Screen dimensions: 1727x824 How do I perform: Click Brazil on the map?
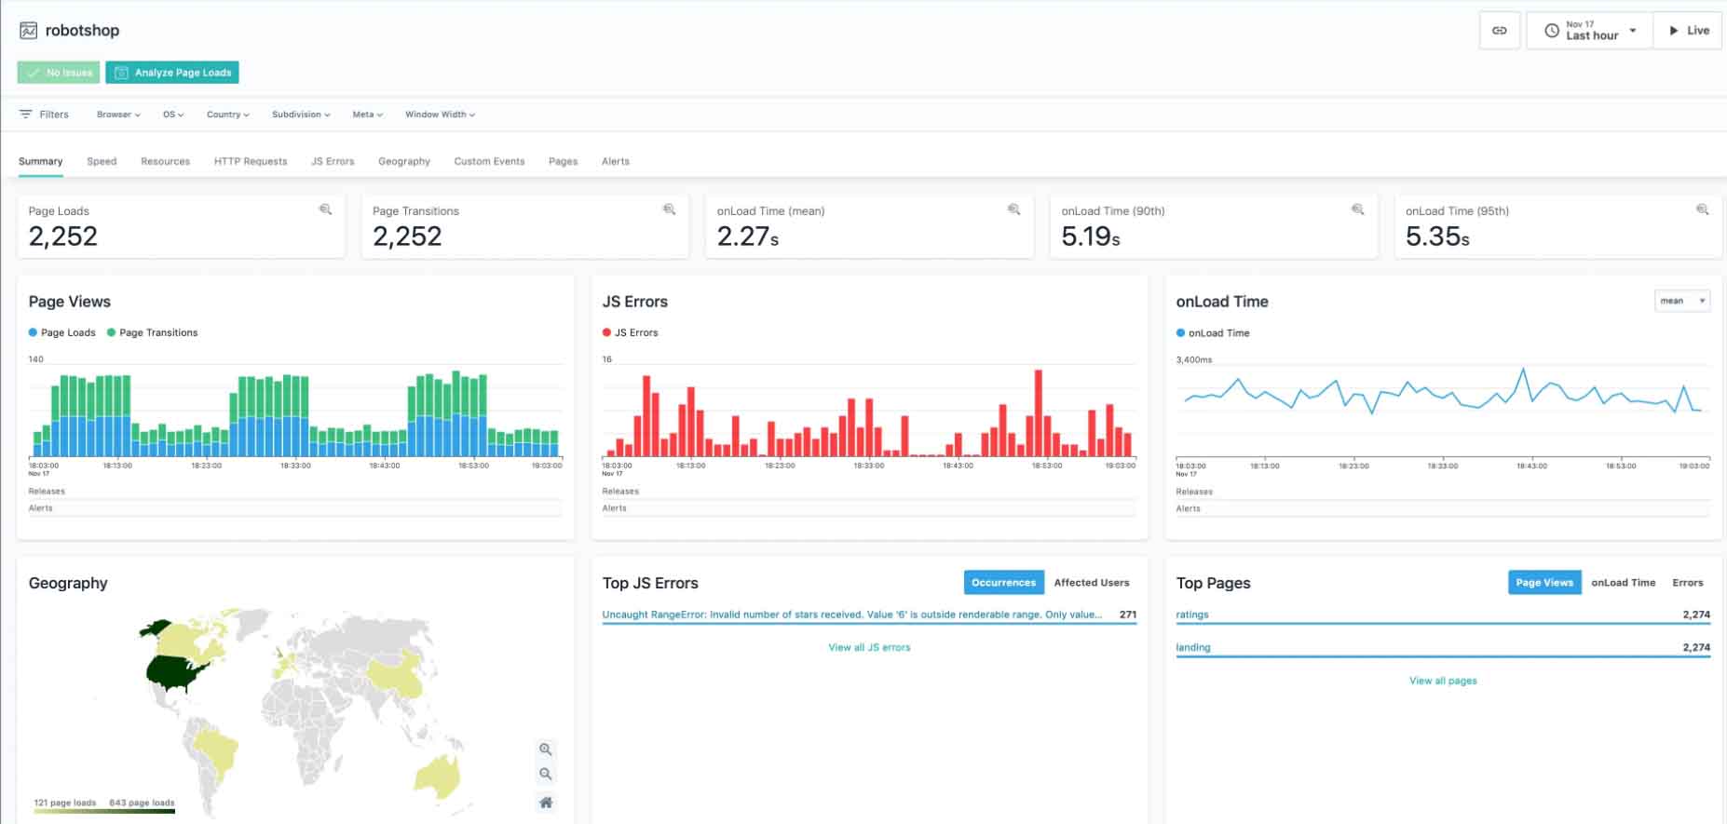tap(216, 750)
